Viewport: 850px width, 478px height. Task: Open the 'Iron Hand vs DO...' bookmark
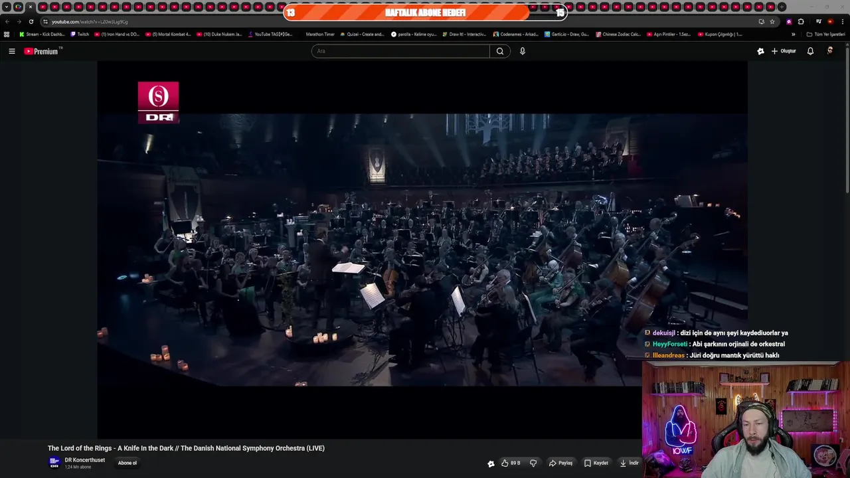pyautogui.click(x=117, y=35)
